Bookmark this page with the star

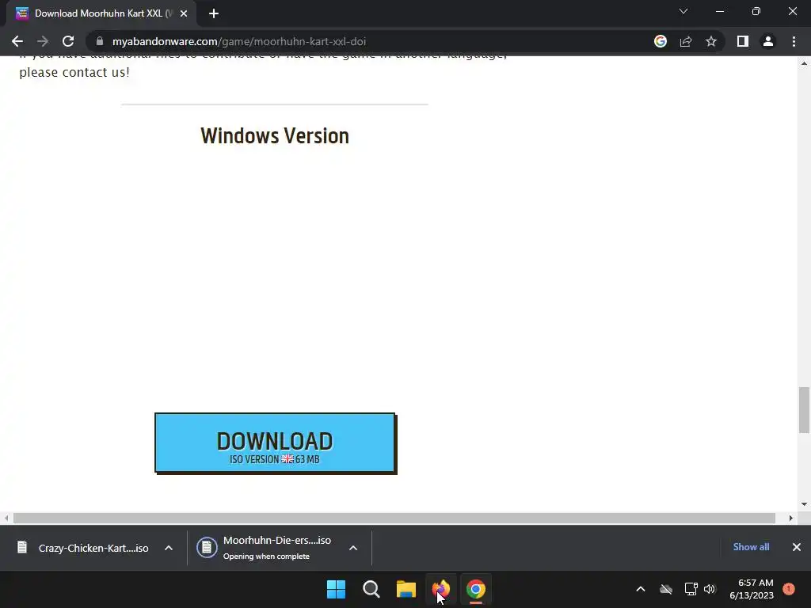[x=711, y=41]
